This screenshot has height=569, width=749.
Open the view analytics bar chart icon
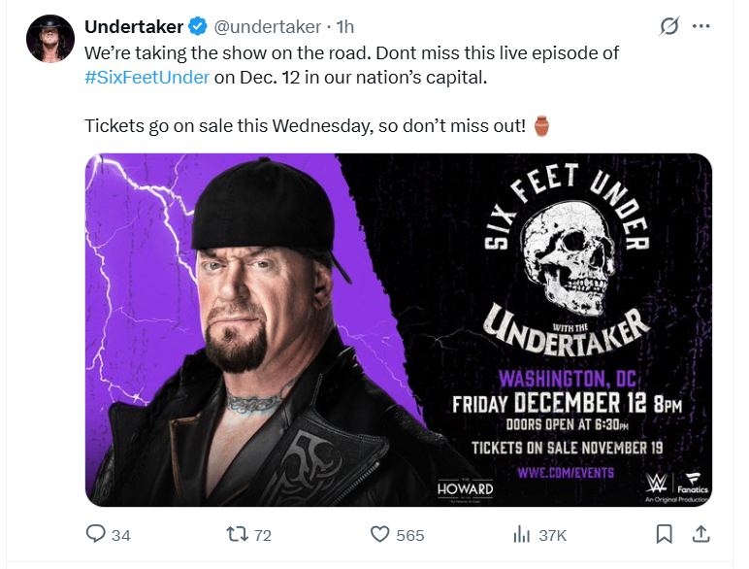coord(522,534)
